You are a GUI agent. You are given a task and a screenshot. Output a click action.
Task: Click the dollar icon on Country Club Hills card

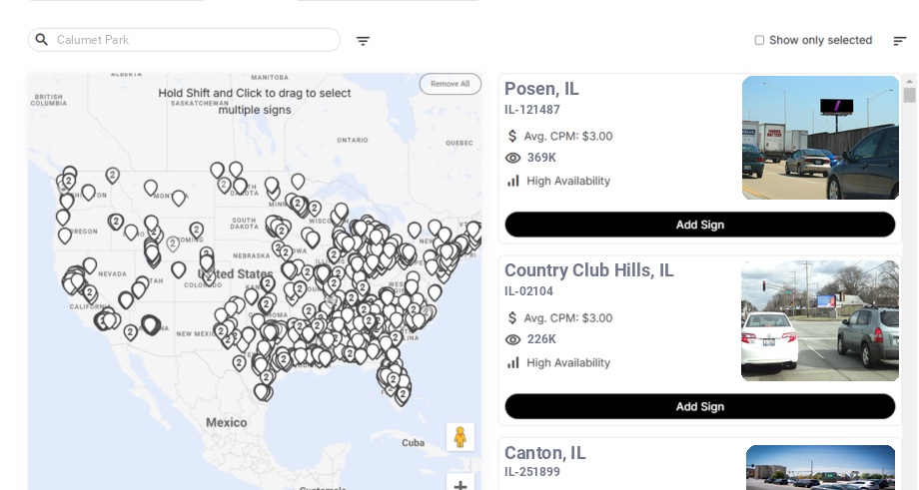point(512,318)
